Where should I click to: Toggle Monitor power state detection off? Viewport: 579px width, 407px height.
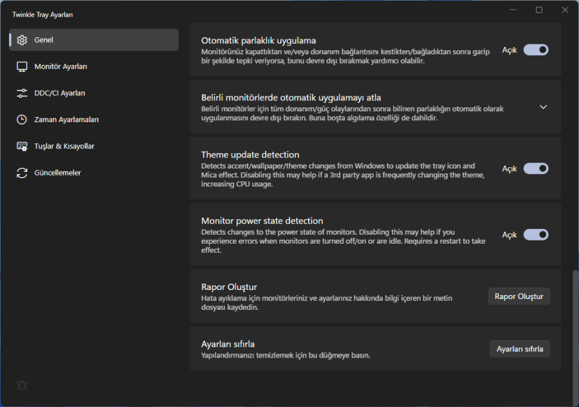[x=535, y=235]
